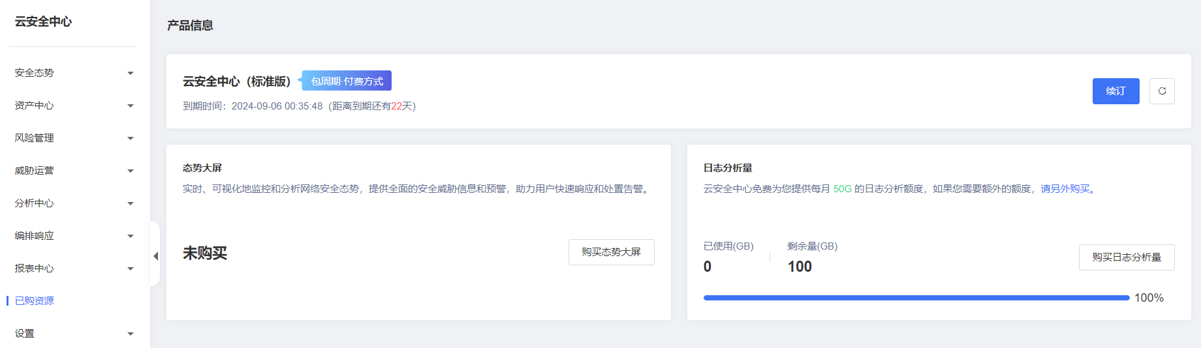The image size is (1201, 348).
Task: Collapse the sidebar with the left arrow handle
Action: click(x=155, y=256)
